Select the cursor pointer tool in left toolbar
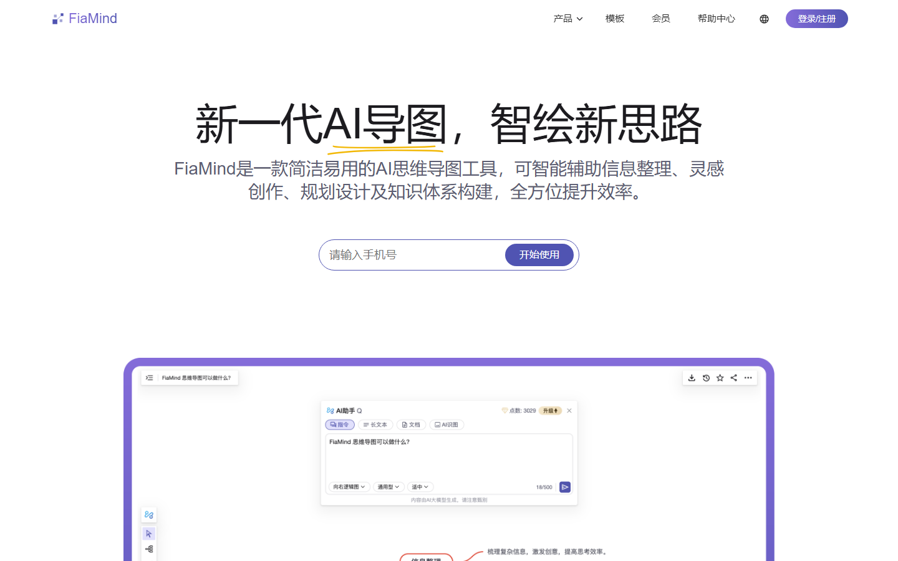 pyautogui.click(x=149, y=534)
